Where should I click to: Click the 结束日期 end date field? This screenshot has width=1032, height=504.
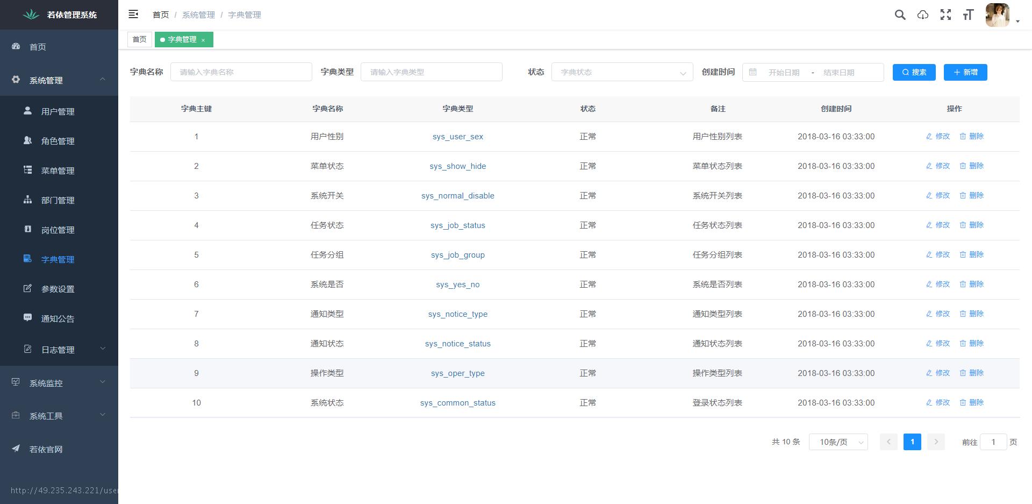(x=838, y=73)
